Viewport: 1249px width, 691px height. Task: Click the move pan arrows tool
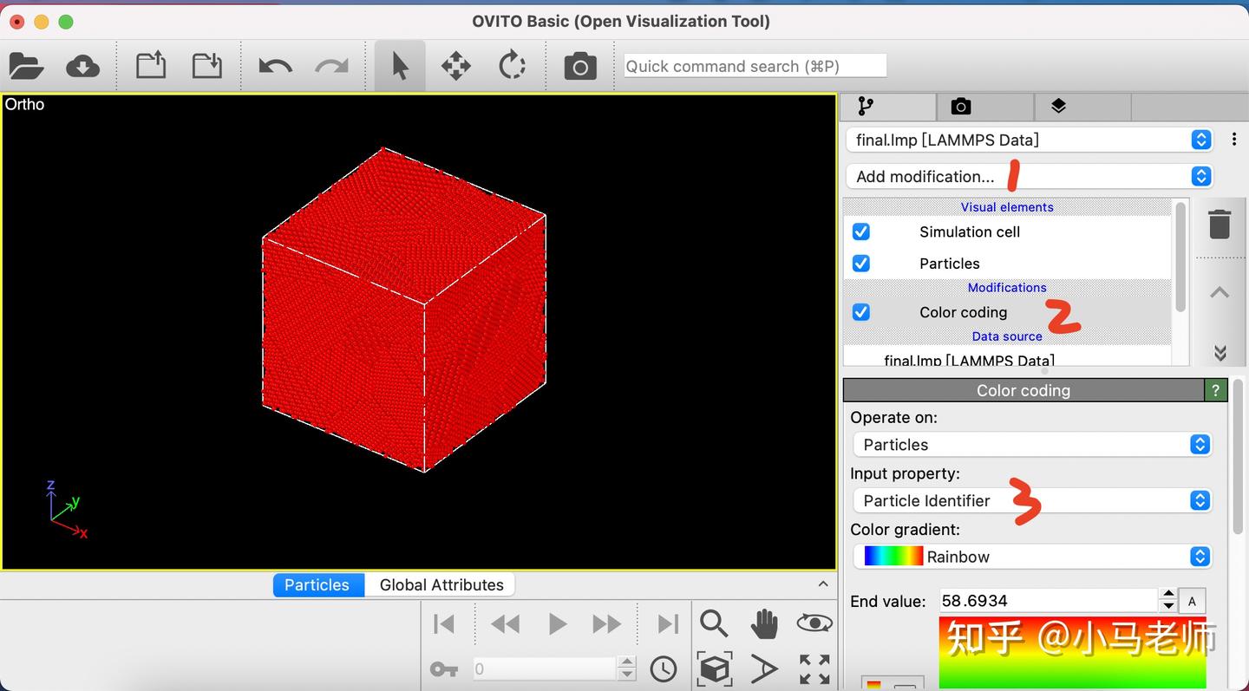coord(456,66)
